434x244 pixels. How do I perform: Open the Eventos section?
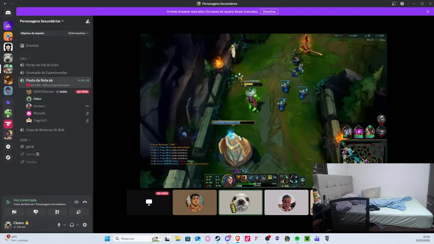coord(55,45)
